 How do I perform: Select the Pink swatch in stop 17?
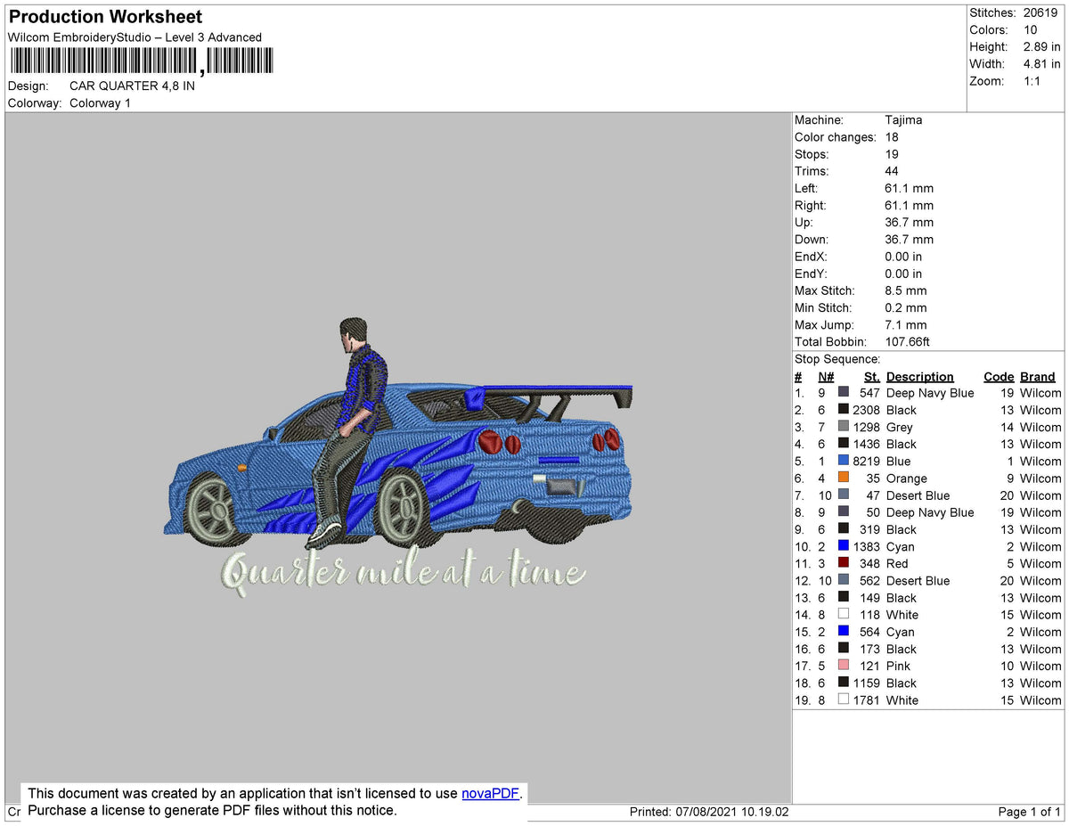pyautogui.click(x=844, y=666)
